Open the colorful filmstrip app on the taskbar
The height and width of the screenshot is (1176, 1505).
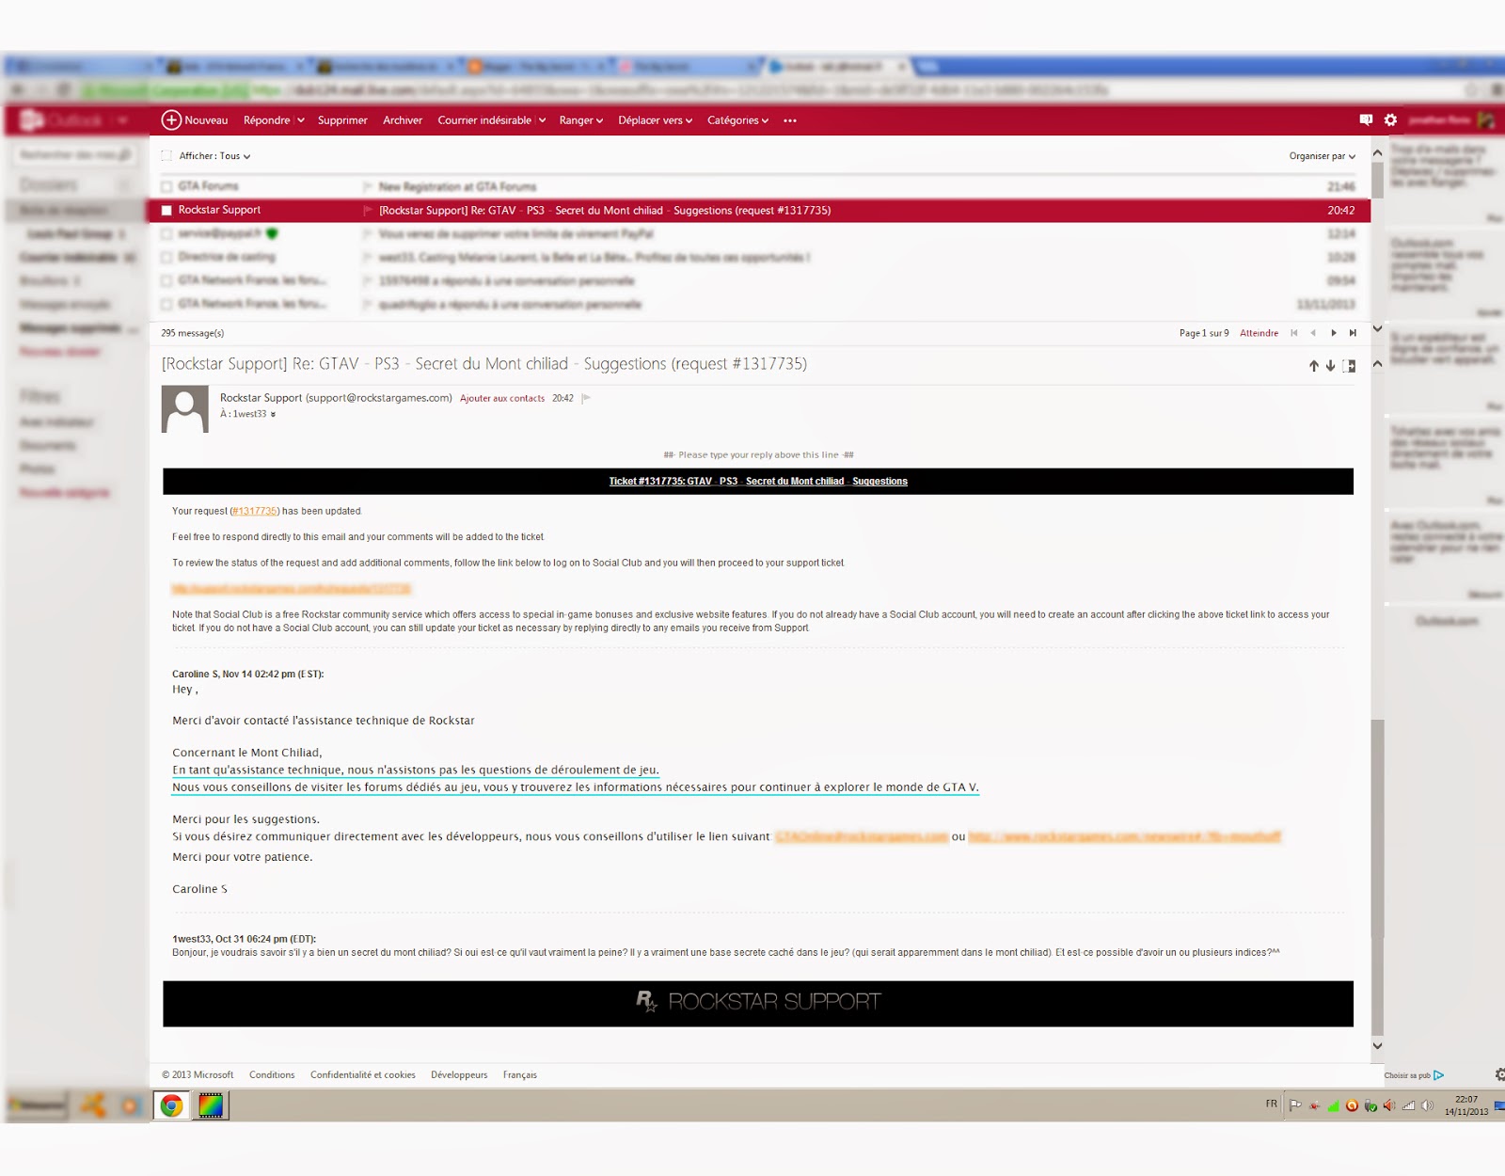[x=211, y=1105]
